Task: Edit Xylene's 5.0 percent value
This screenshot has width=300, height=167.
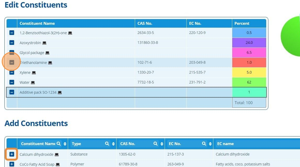Action: [249, 72]
